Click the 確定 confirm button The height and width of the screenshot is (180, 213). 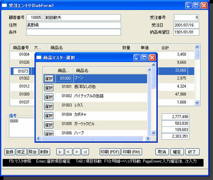tap(177, 152)
